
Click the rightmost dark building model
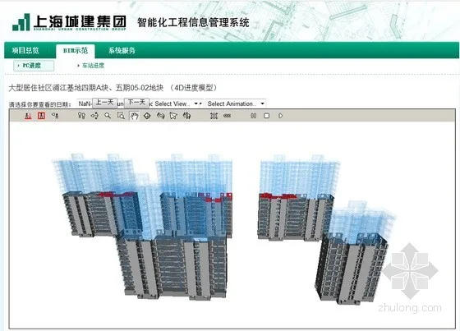click(352, 269)
